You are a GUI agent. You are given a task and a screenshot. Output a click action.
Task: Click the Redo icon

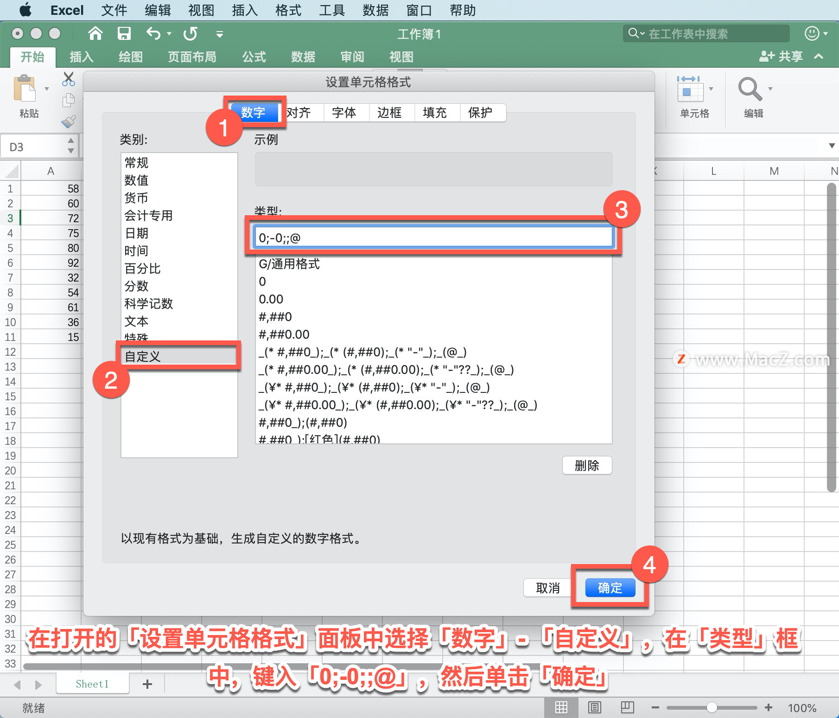click(190, 33)
